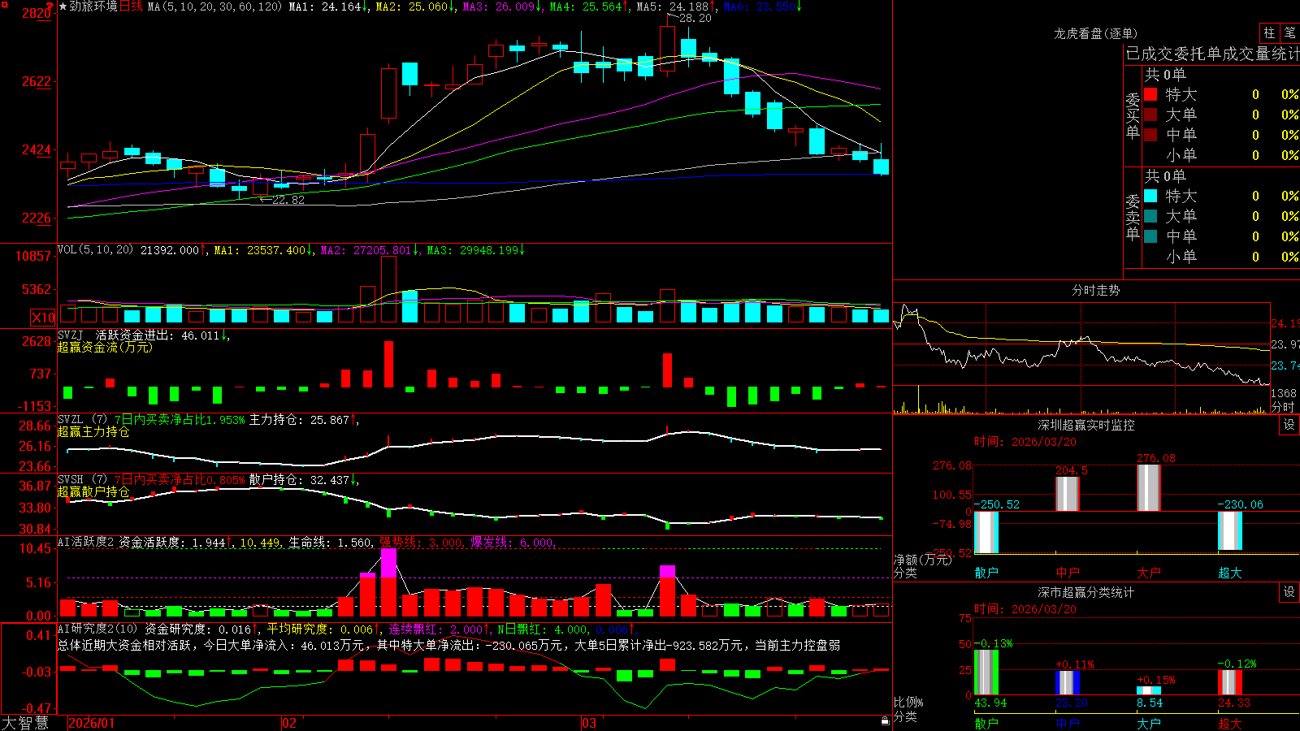
Task: Open MA(5,10,20,30,60,120) indicator parameters
Action: (214, 6)
